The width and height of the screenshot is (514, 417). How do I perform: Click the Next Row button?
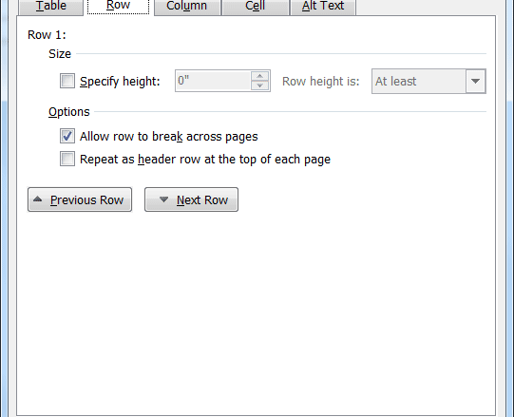(x=191, y=199)
